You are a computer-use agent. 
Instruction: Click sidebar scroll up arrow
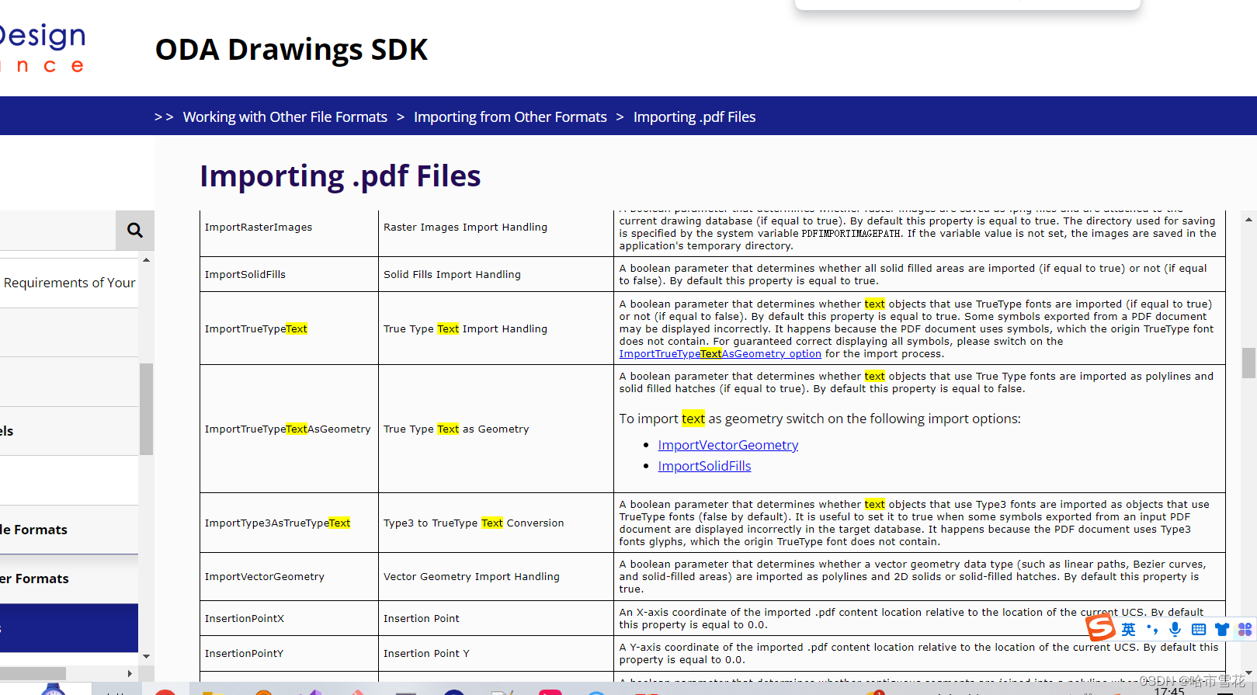[x=146, y=260]
